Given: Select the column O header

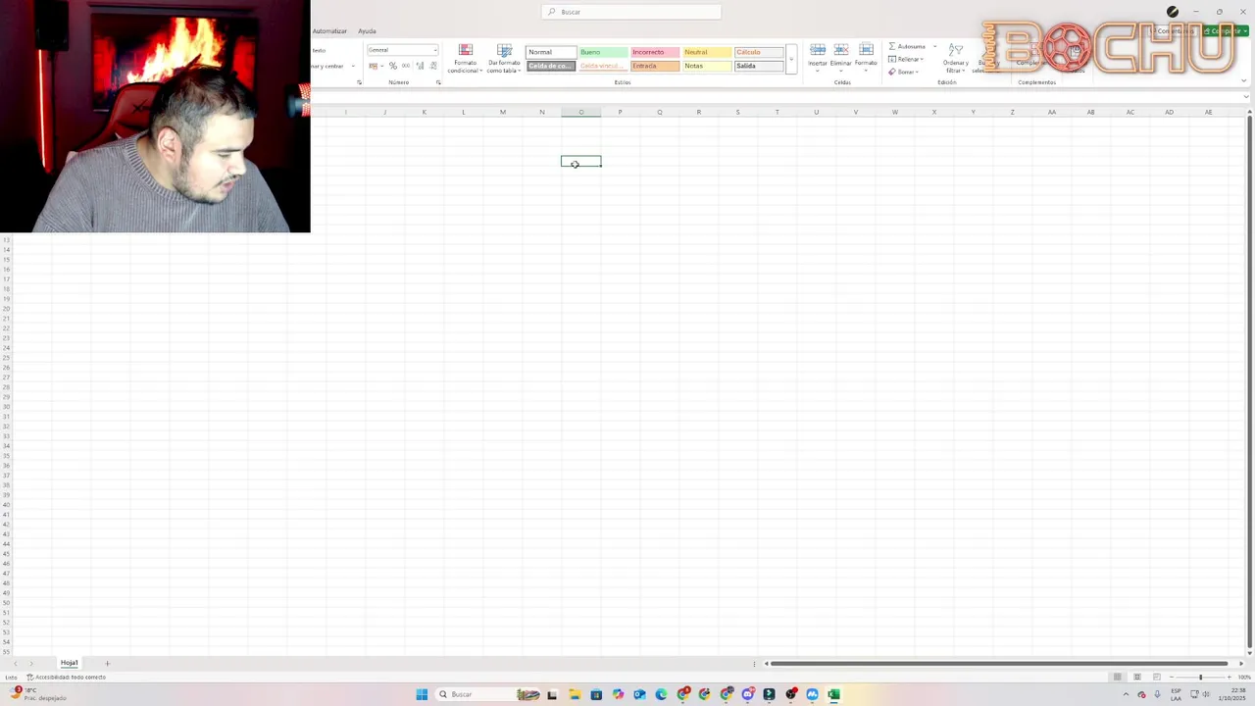Looking at the screenshot, I should pos(580,112).
